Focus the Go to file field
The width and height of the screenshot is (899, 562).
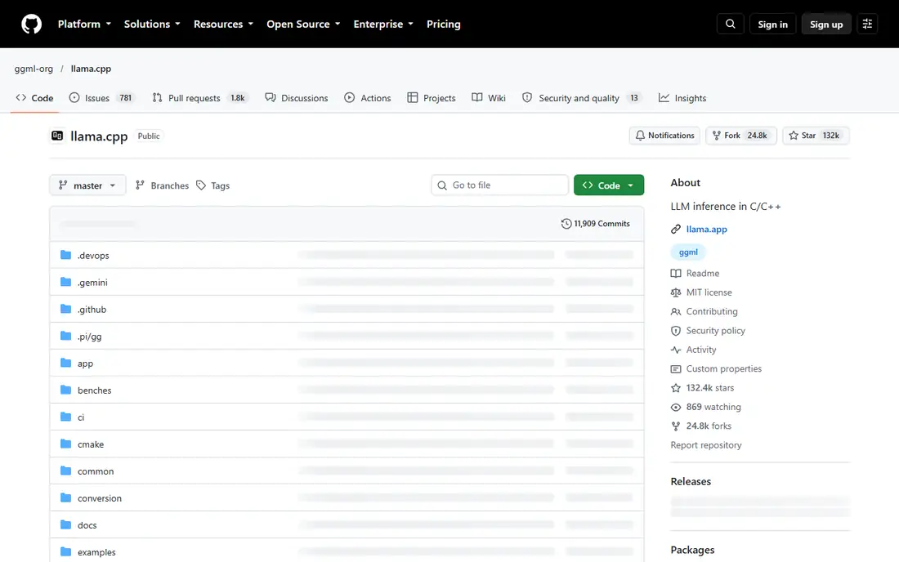coord(499,185)
